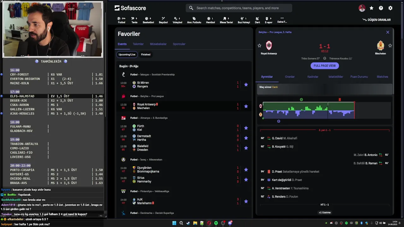Open the Beyzbol sport category
404x227 pixels.
pyautogui.click(x=163, y=20)
